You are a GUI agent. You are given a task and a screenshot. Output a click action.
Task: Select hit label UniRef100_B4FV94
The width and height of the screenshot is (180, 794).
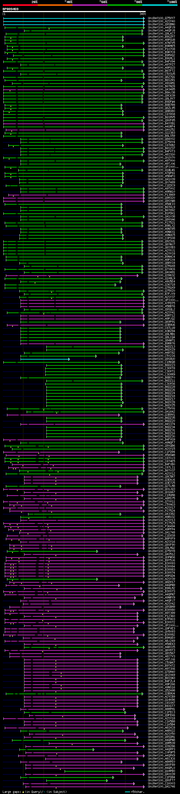(161, 61)
